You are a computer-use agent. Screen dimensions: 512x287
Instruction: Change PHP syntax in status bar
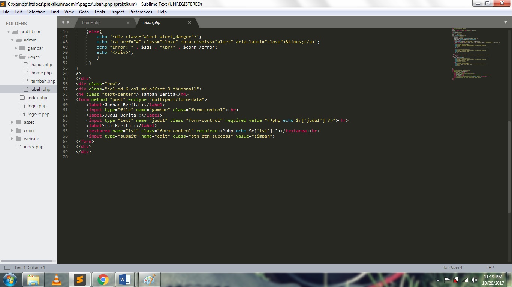click(x=490, y=268)
